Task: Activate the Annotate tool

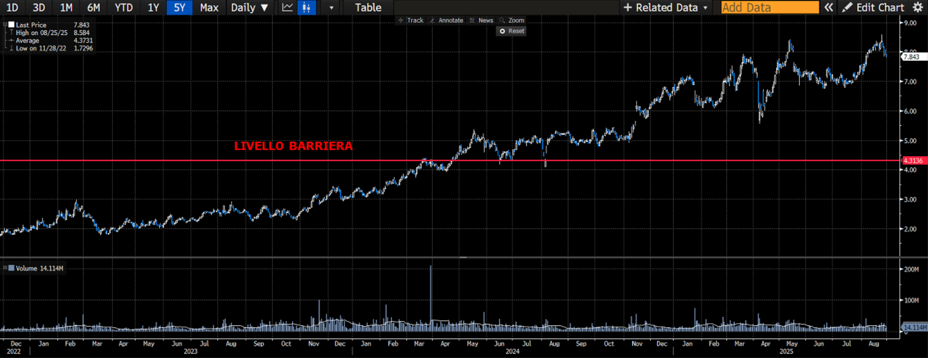Action: tap(446, 21)
